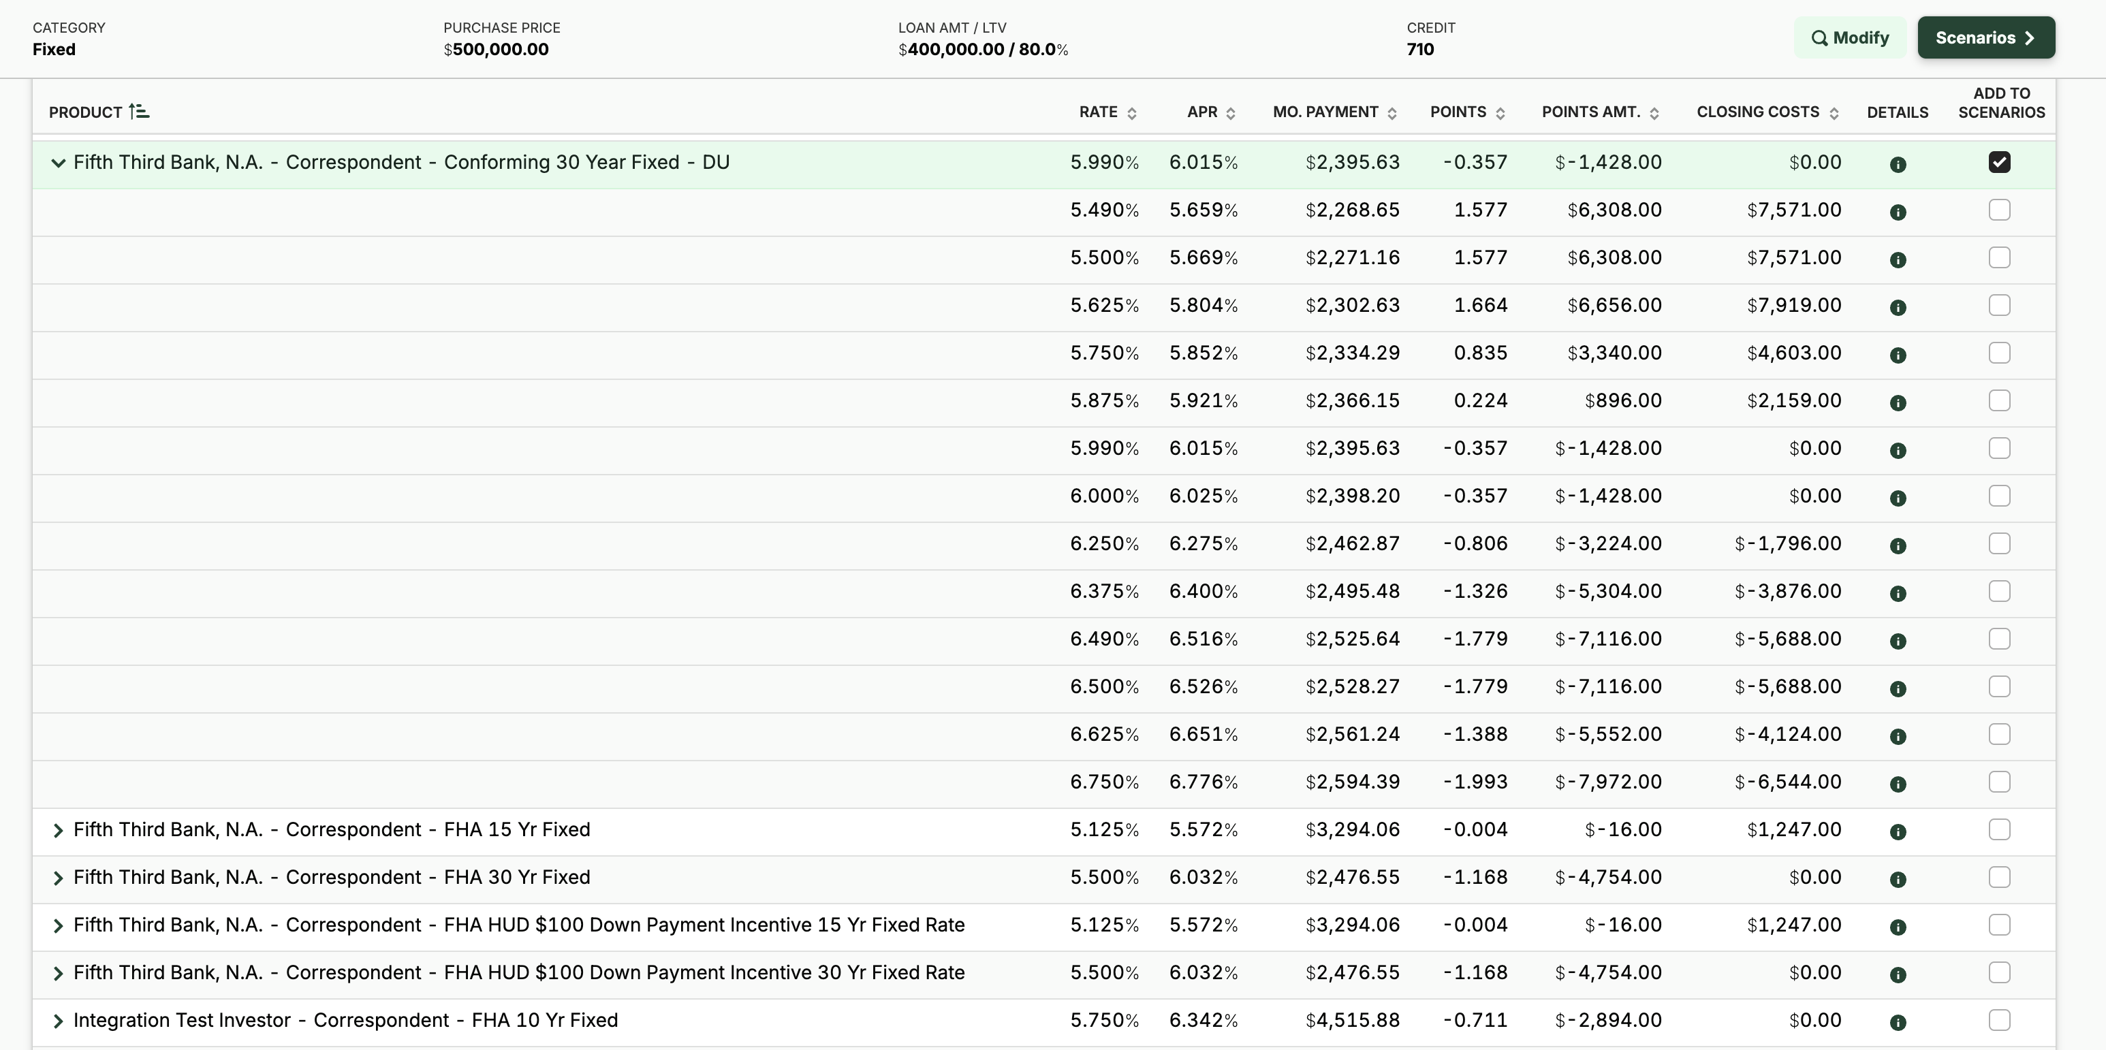Expand FHA HUD $100 Down 15 Yr row
2106x1050 pixels.
(x=58, y=926)
